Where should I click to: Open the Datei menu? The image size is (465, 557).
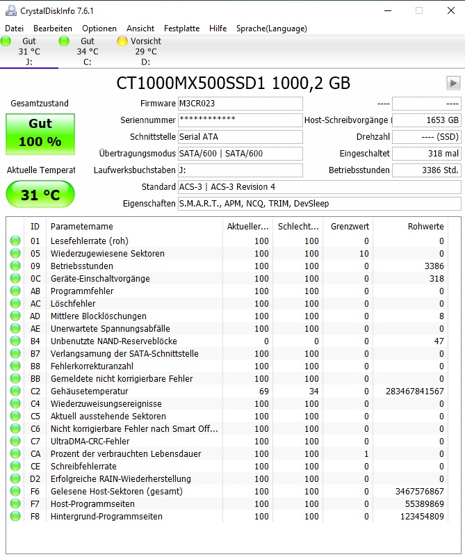tap(14, 29)
